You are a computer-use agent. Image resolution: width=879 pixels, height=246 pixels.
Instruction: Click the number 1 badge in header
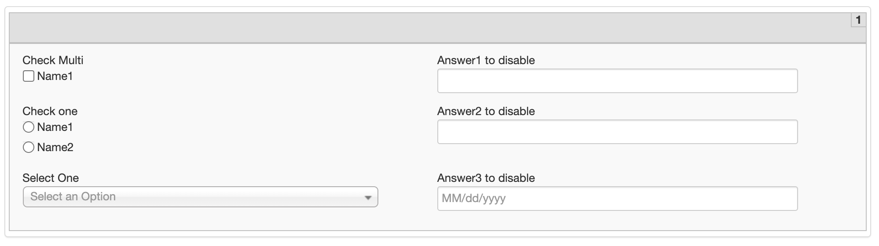(x=858, y=20)
